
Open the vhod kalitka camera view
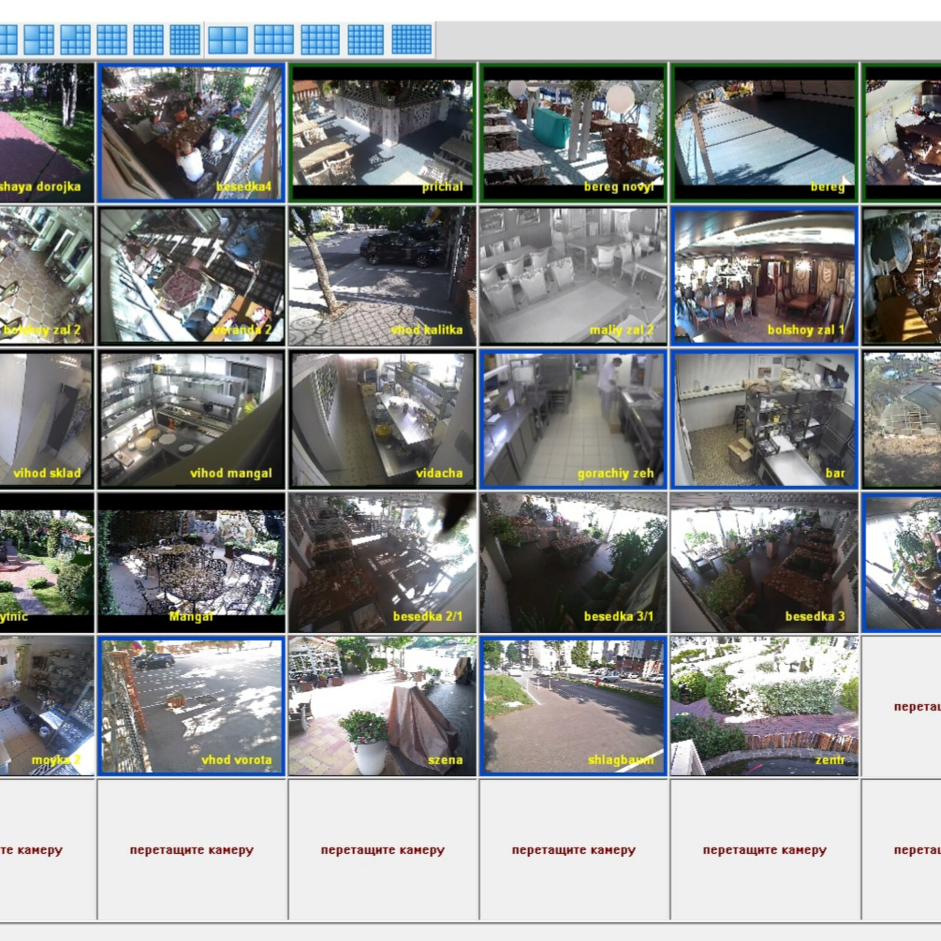(382, 276)
